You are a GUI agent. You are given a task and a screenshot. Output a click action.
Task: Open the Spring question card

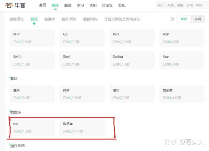132,60
